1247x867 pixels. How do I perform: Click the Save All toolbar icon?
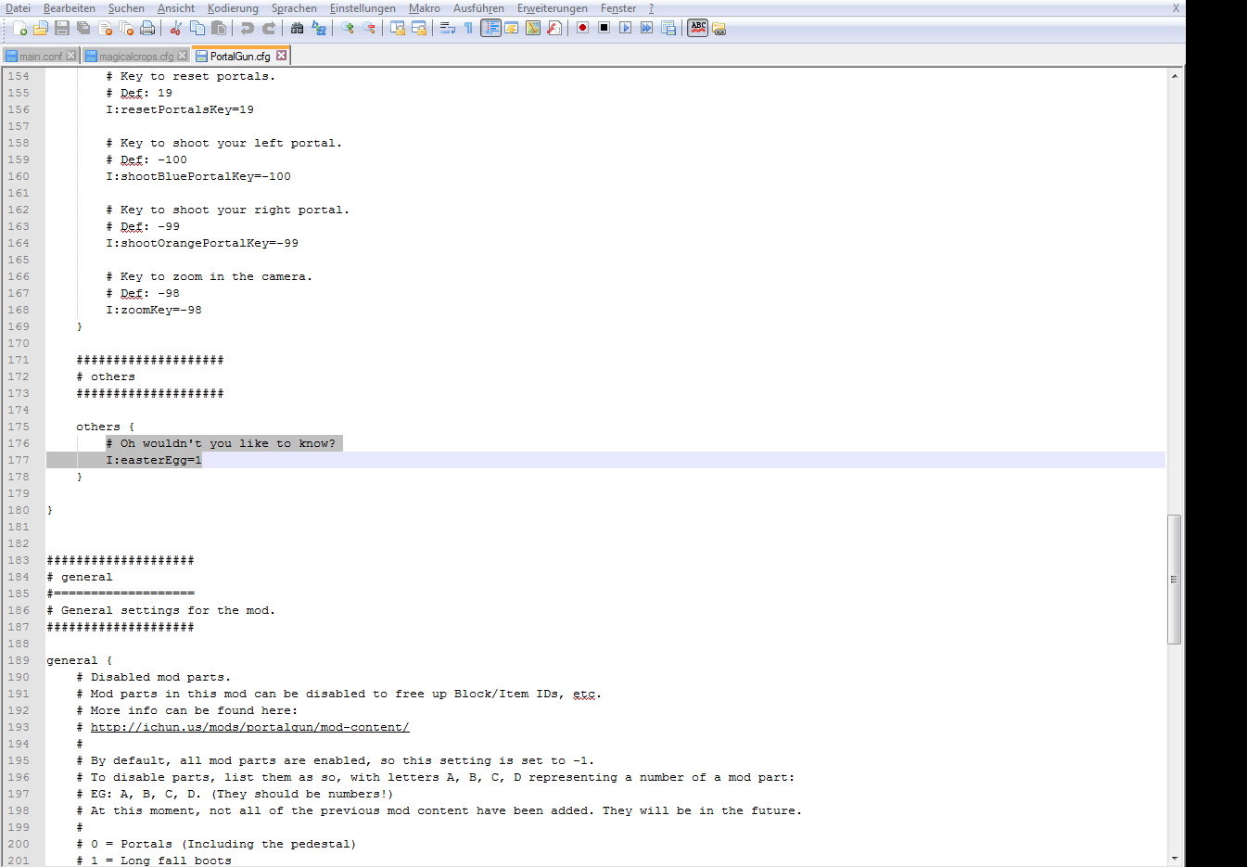[83, 28]
